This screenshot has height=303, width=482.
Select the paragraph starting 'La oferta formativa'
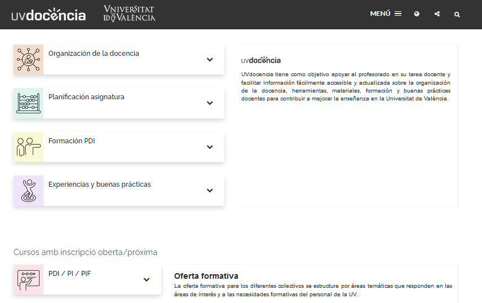[313, 290]
